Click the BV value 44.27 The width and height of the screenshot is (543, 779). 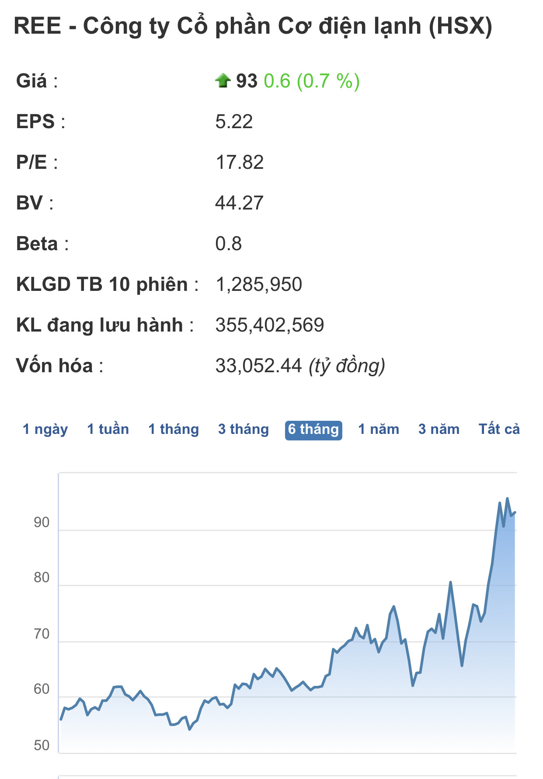(x=239, y=203)
